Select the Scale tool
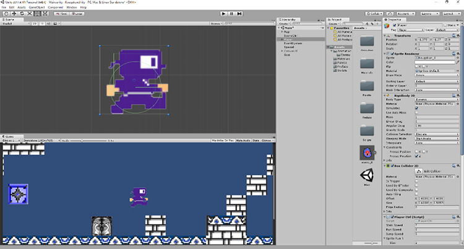464x249 pixels. 31,13
